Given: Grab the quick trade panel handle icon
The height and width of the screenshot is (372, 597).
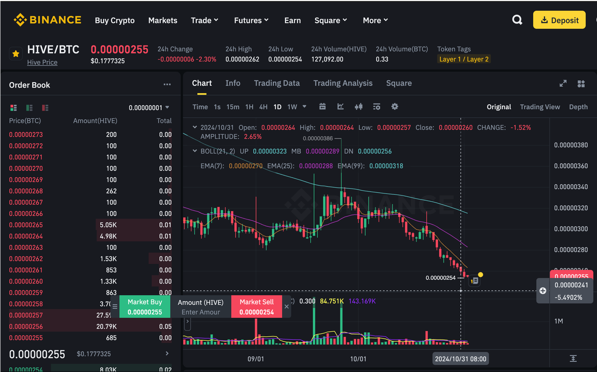Looking at the screenshot, I should pos(115,307).
